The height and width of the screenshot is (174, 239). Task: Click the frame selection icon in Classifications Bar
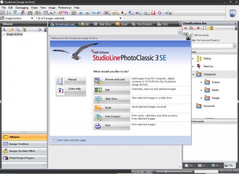(x=205, y=28)
